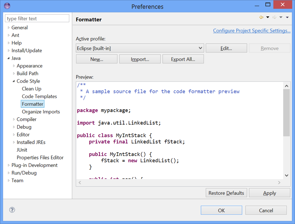Click "package mypackage;" line in preview
295x224 pixels.
(x=104, y=110)
